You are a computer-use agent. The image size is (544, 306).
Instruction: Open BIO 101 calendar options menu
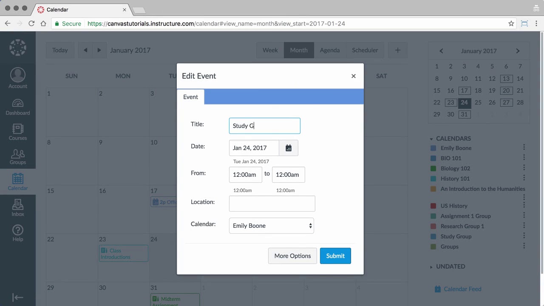pyautogui.click(x=524, y=157)
